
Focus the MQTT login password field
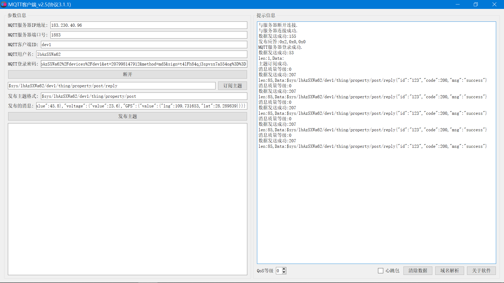click(x=144, y=64)
